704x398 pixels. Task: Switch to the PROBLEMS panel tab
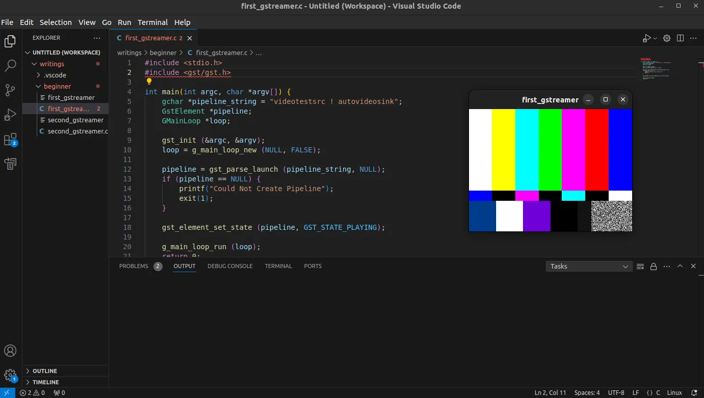pos(141,266)
